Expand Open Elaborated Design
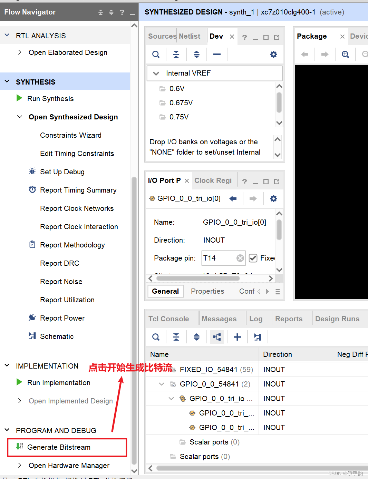Image resolution: width=368 pixels, height=479 pixels. pyautogui.click(x=19, y=52)
